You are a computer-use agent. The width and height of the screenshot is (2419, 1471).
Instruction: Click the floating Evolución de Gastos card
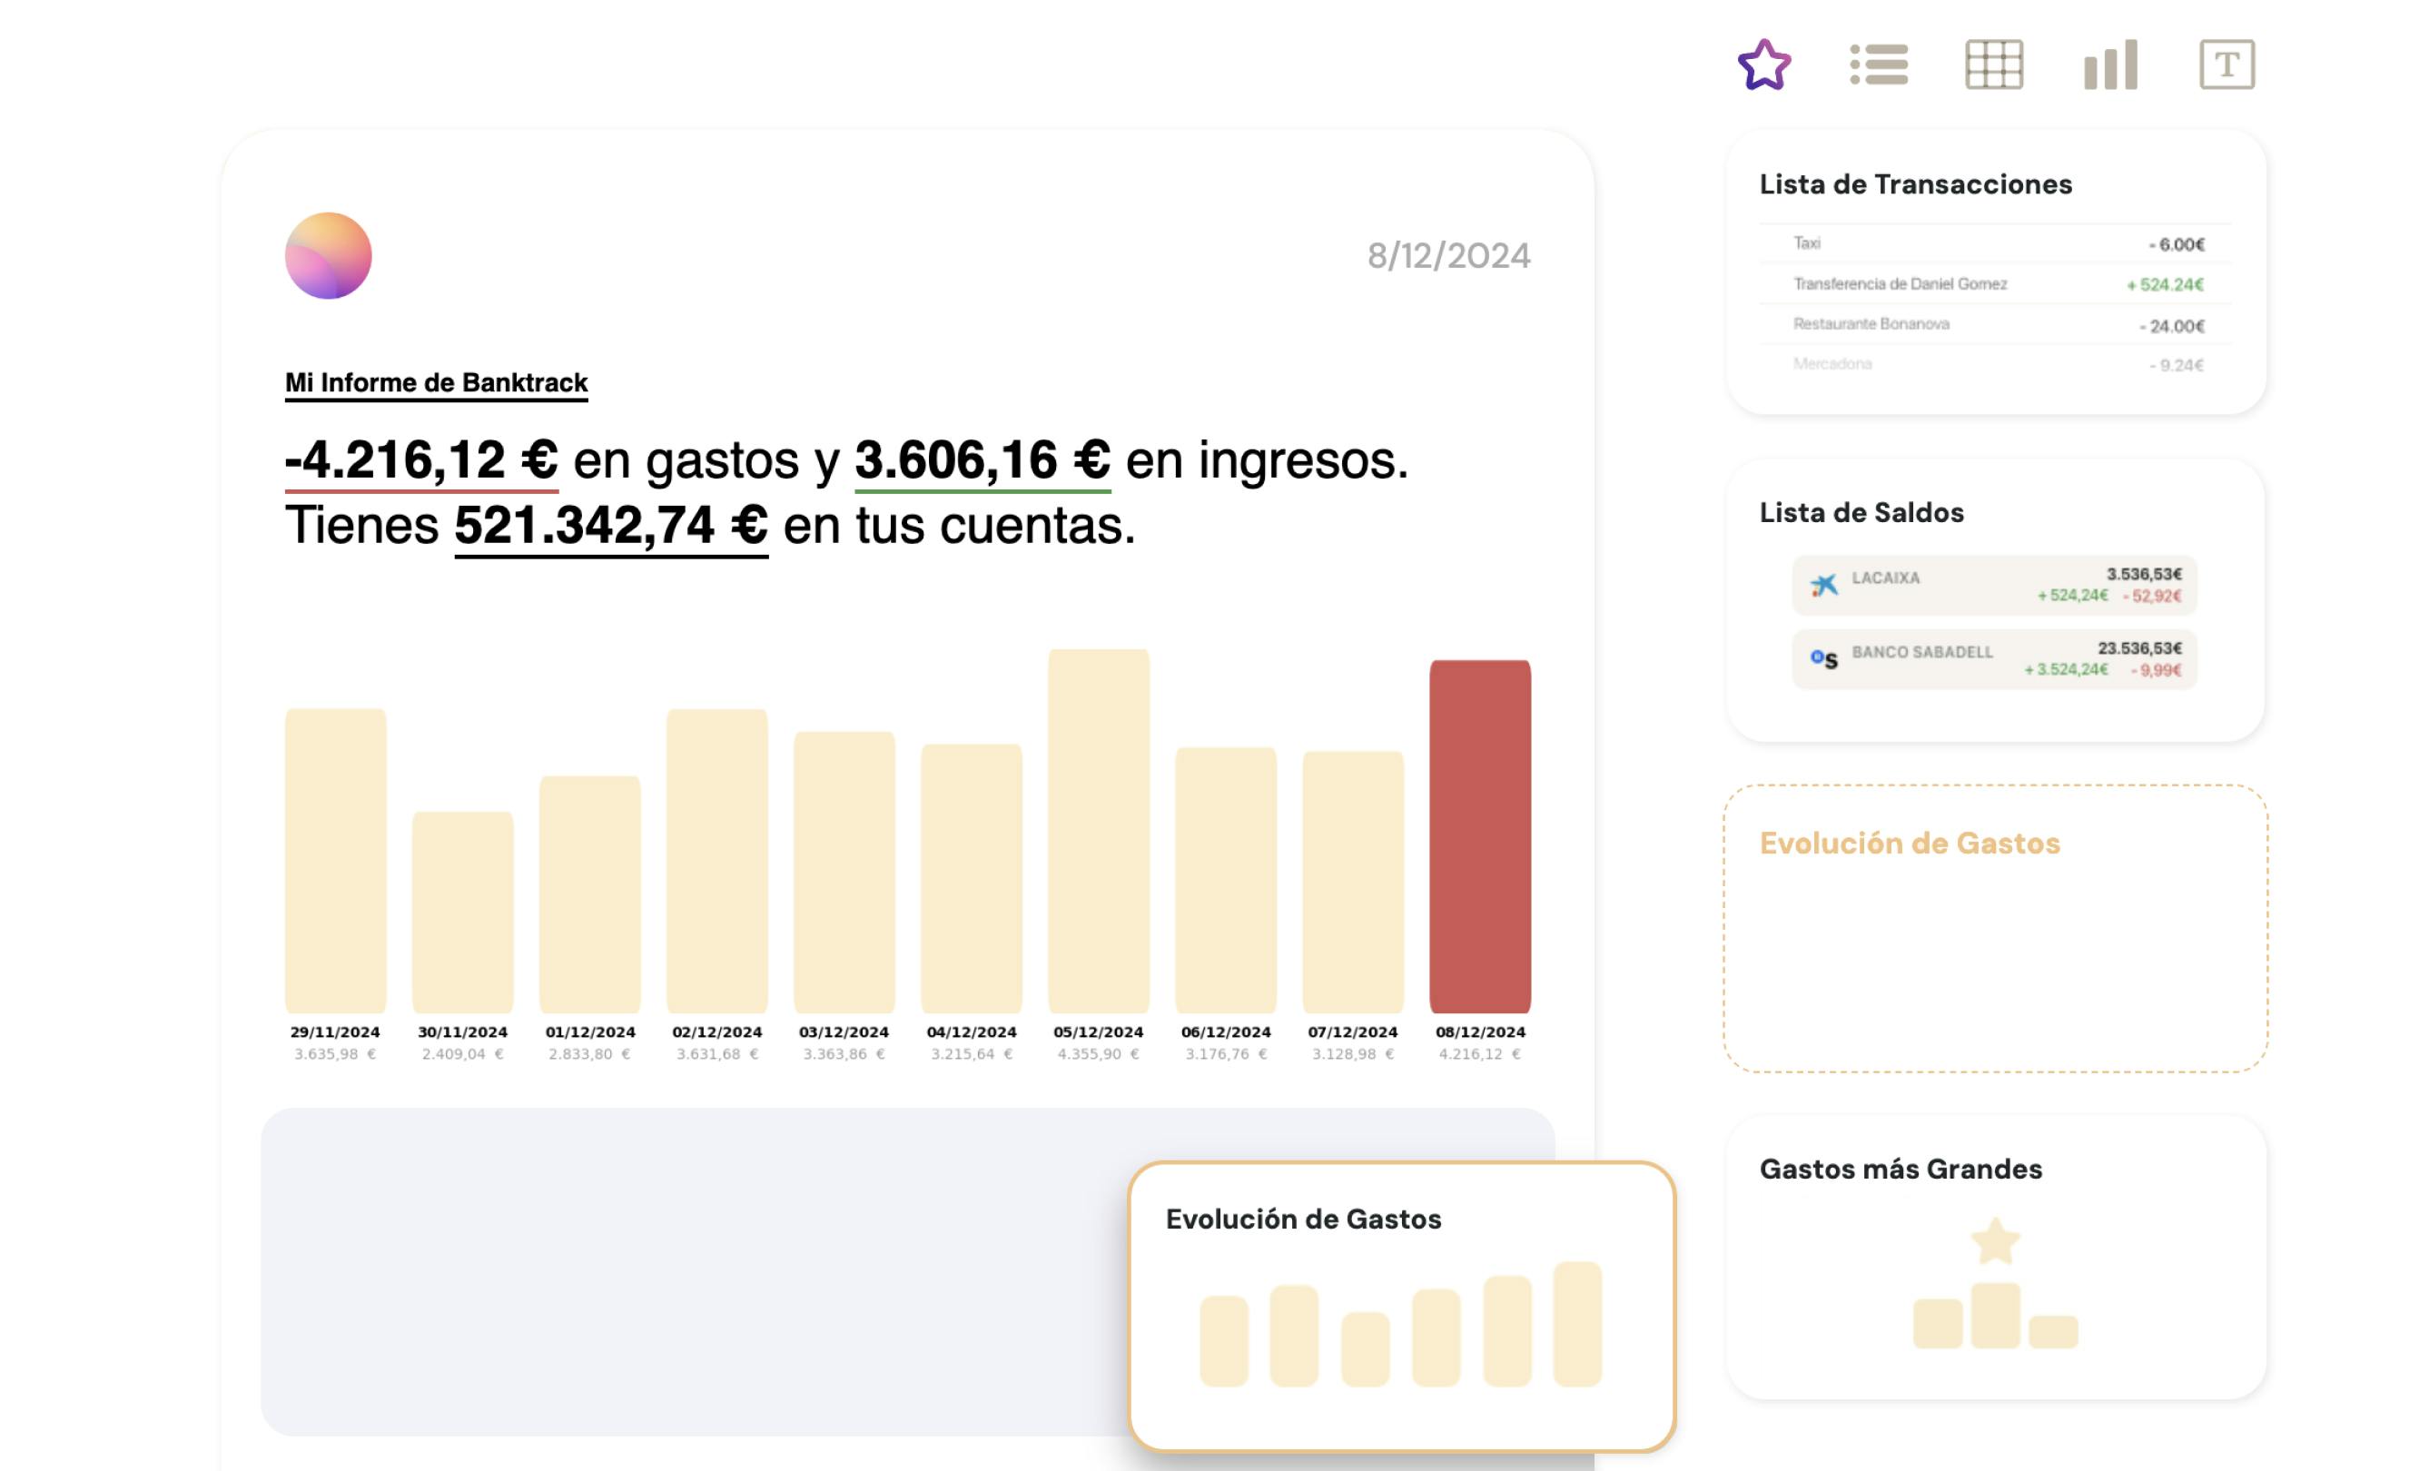coord(1402,1306)
